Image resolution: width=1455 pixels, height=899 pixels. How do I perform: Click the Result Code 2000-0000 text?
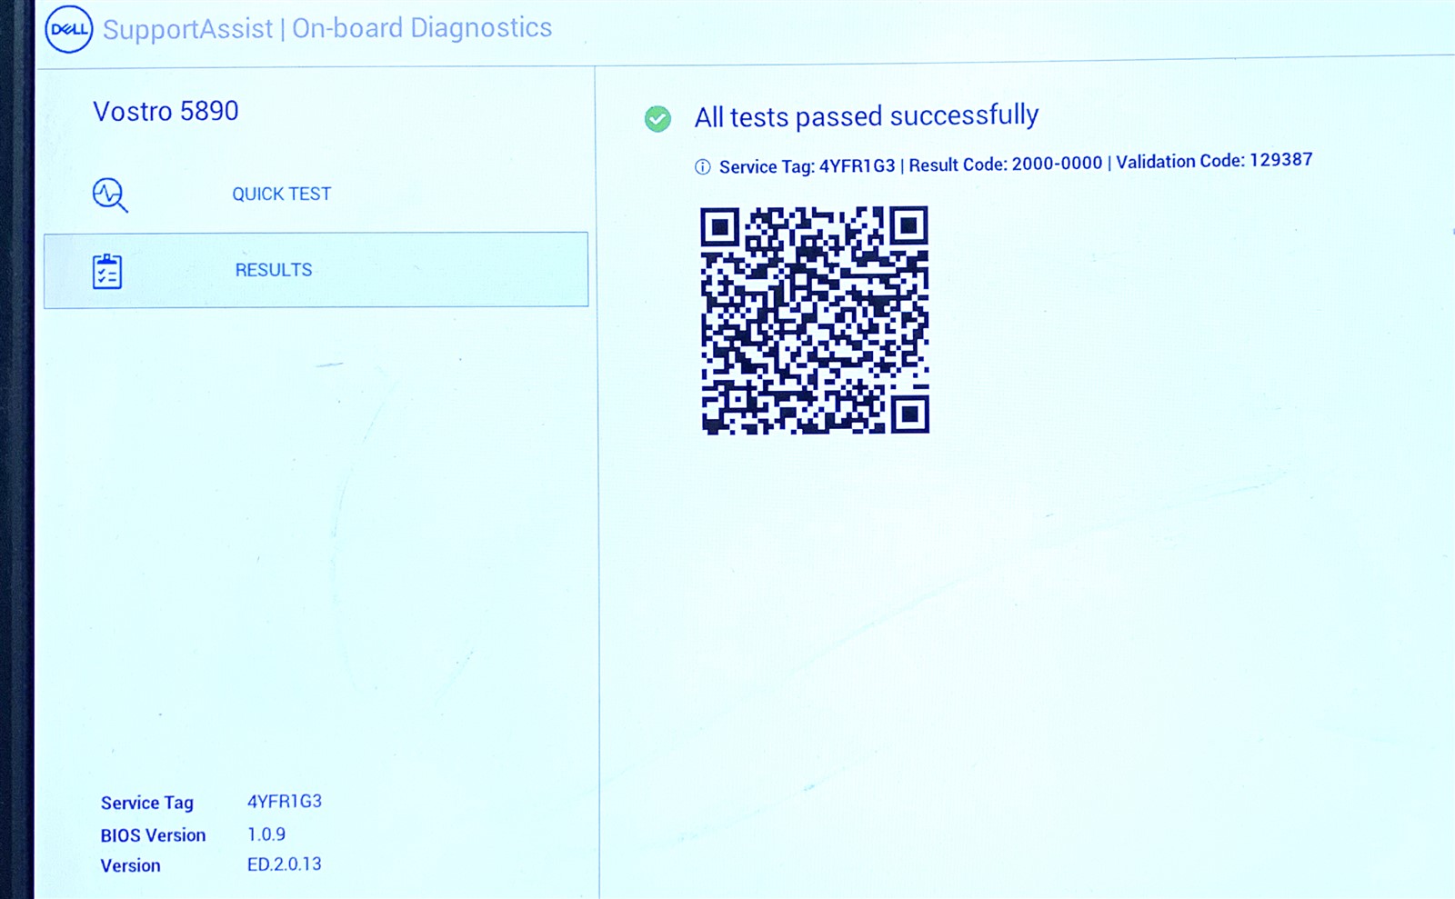click(1005, 164)
